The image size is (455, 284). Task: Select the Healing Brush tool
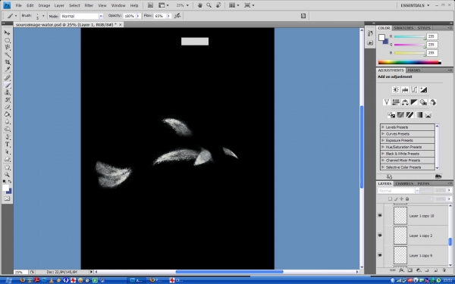8,78
